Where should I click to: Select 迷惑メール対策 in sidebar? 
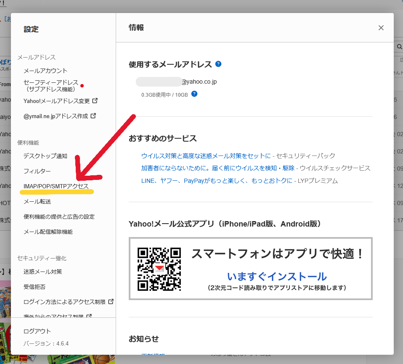pyautogui.click(x=42, y=272)
